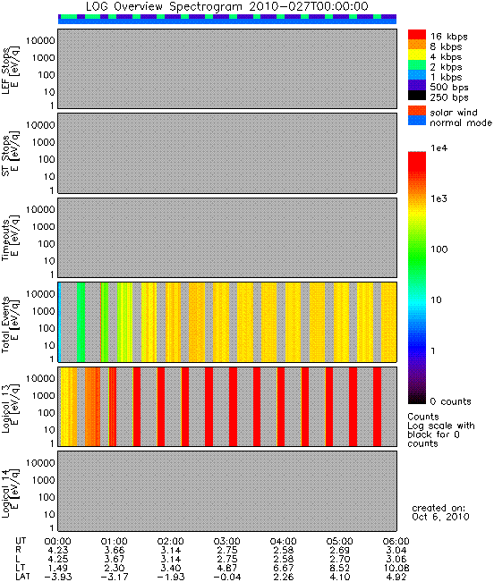
Task: Click the R value 2.58
Action: point(284,550)
